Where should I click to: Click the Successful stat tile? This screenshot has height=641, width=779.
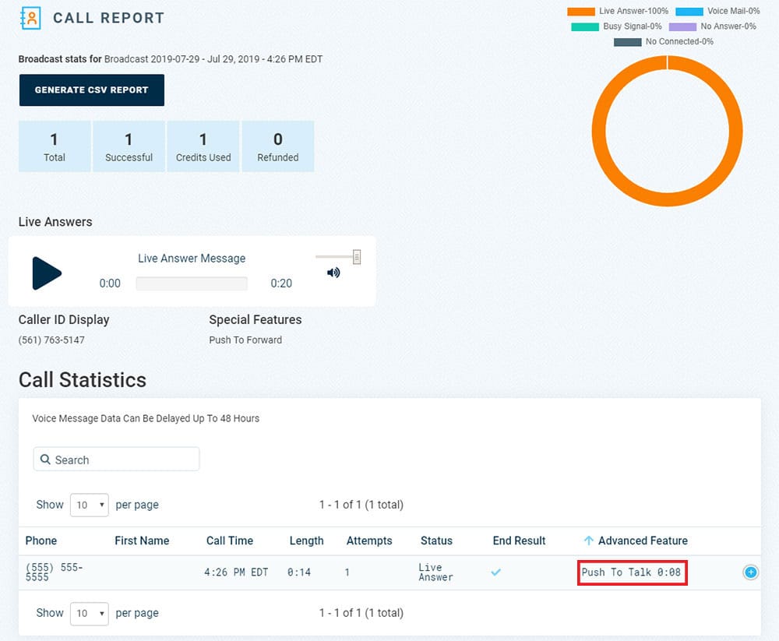click(x=129, y=146)
